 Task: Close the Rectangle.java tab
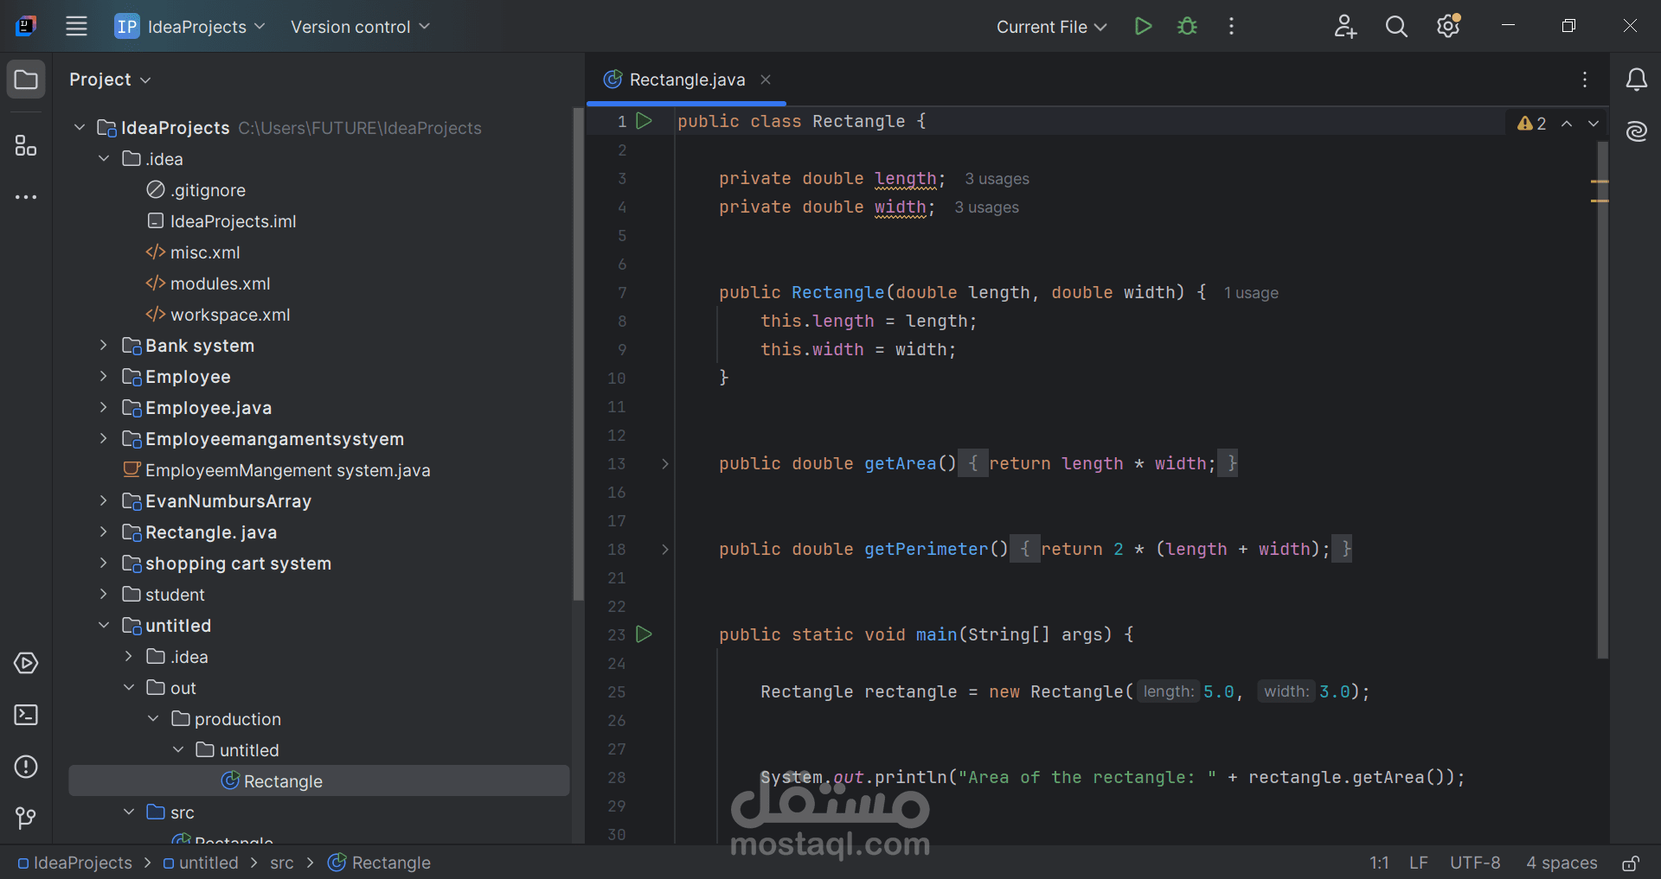coord(766,80)
